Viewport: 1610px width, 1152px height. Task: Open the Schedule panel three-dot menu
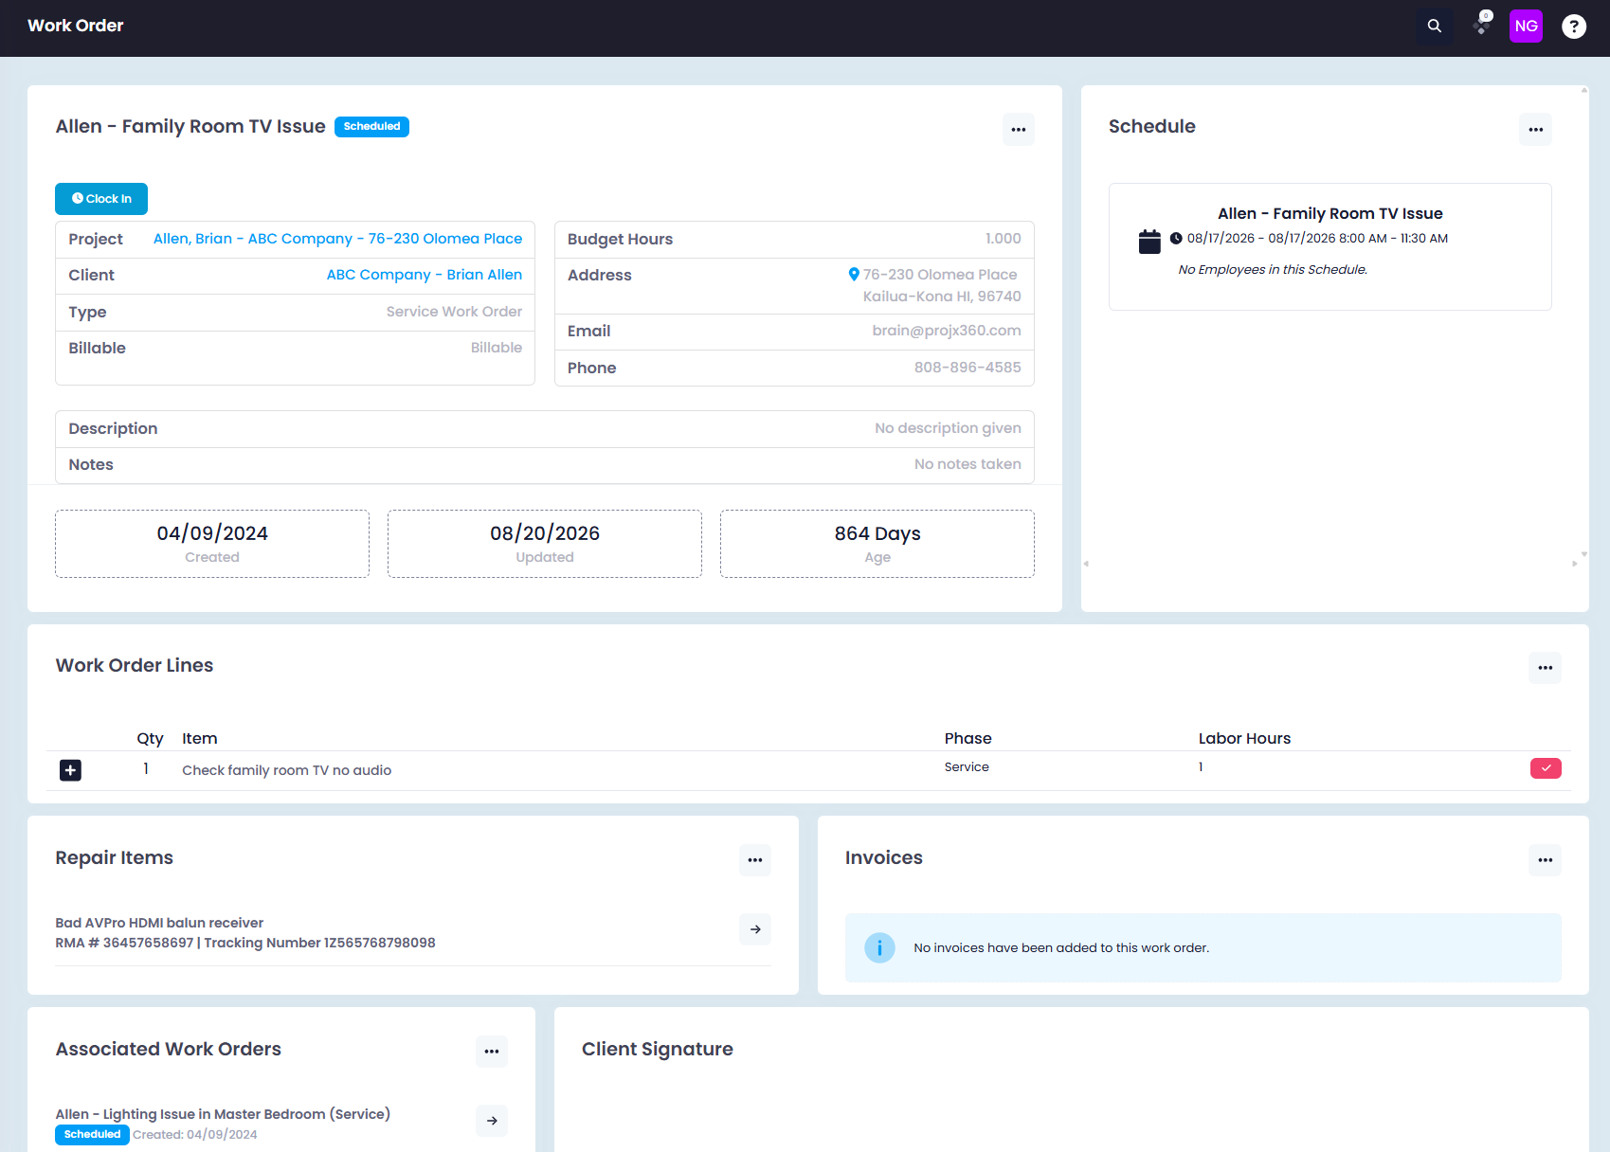coord(1536,130)
